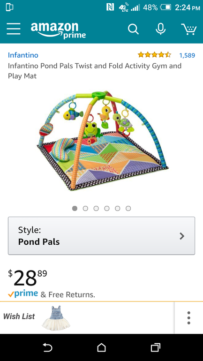Tap the play mat product image
This screenshot has height=361, width=203.
pos(103,140)
